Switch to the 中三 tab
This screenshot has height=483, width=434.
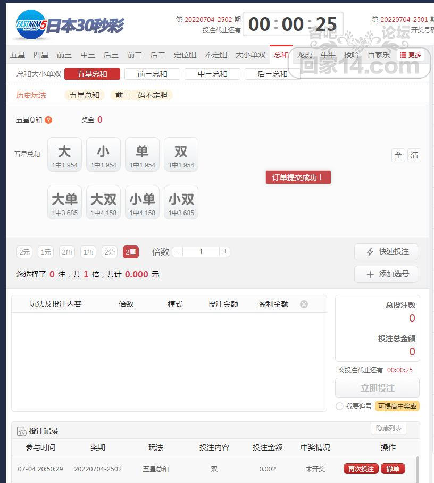88,55
